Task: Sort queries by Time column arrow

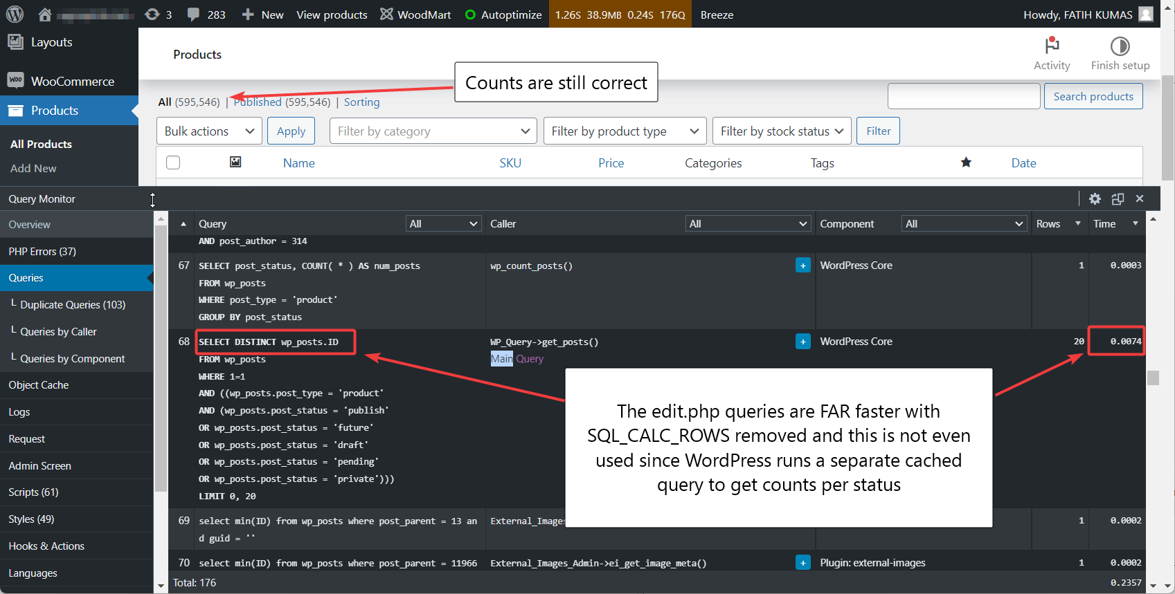Action: (x=1135, y=223)
